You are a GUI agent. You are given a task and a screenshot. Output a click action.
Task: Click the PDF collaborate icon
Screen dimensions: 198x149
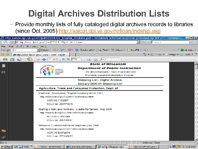point(29,59)
